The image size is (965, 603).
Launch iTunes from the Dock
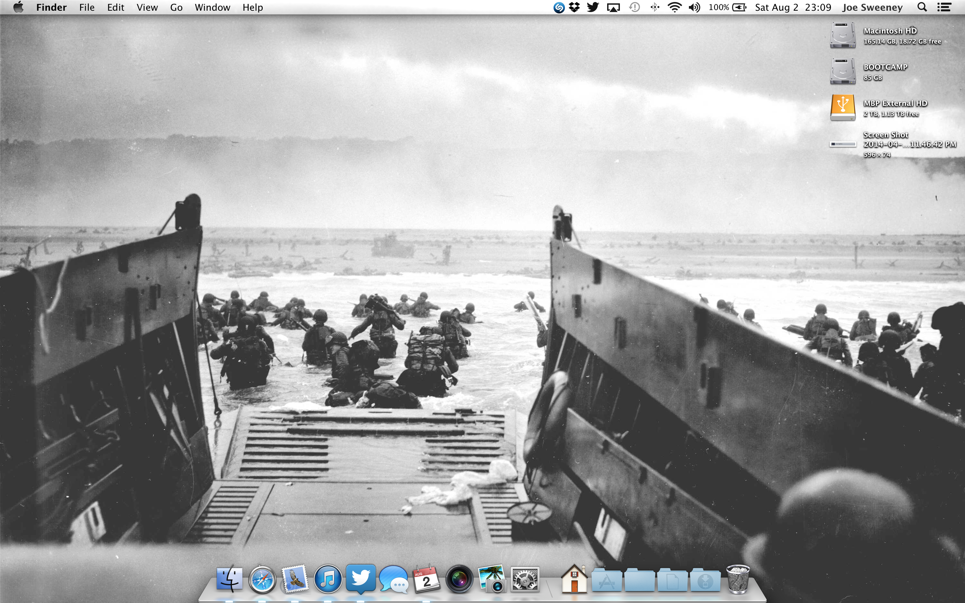[x=328, y=580]
